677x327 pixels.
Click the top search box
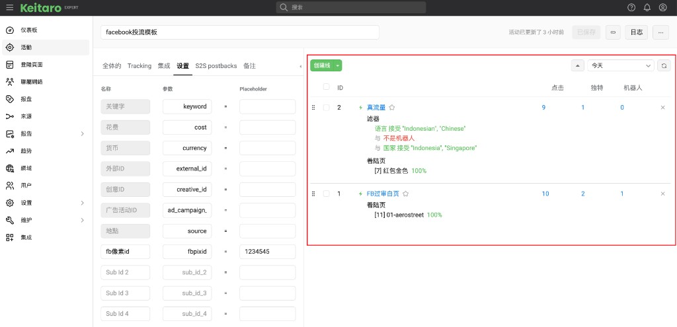351,7
